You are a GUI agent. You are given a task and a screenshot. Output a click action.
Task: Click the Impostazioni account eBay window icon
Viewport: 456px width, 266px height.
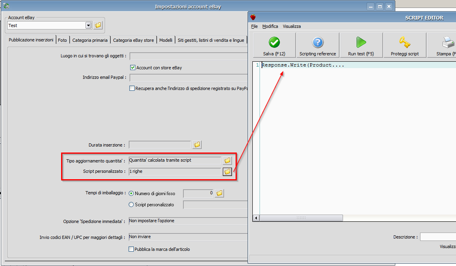(6, 6)
